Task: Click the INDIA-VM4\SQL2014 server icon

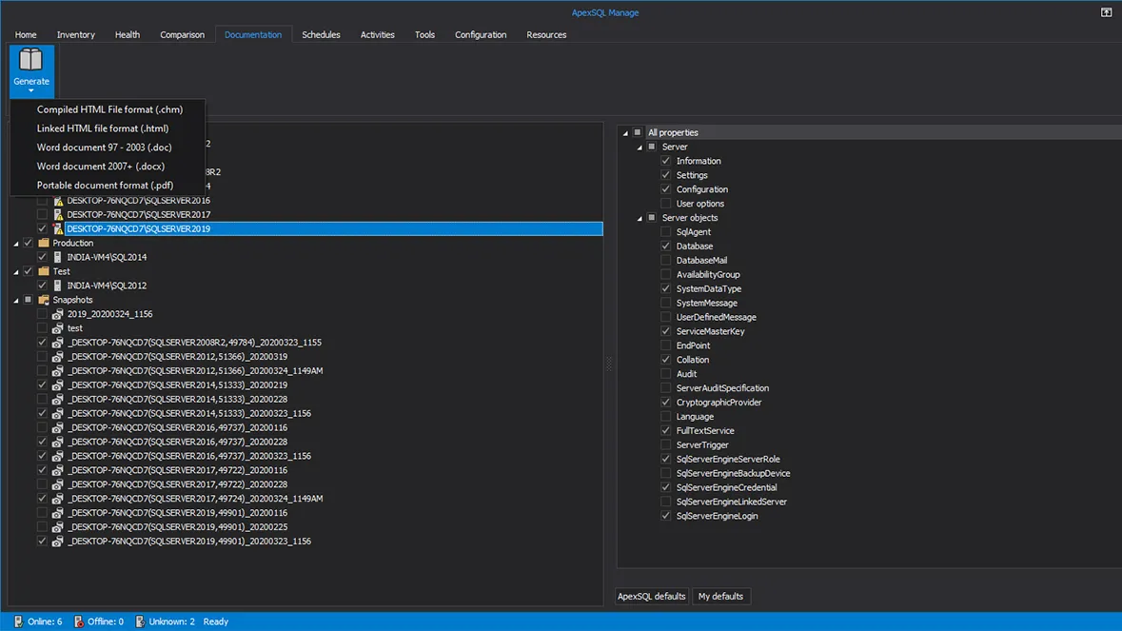Action: pyautogui.click(x=57, y=257)
